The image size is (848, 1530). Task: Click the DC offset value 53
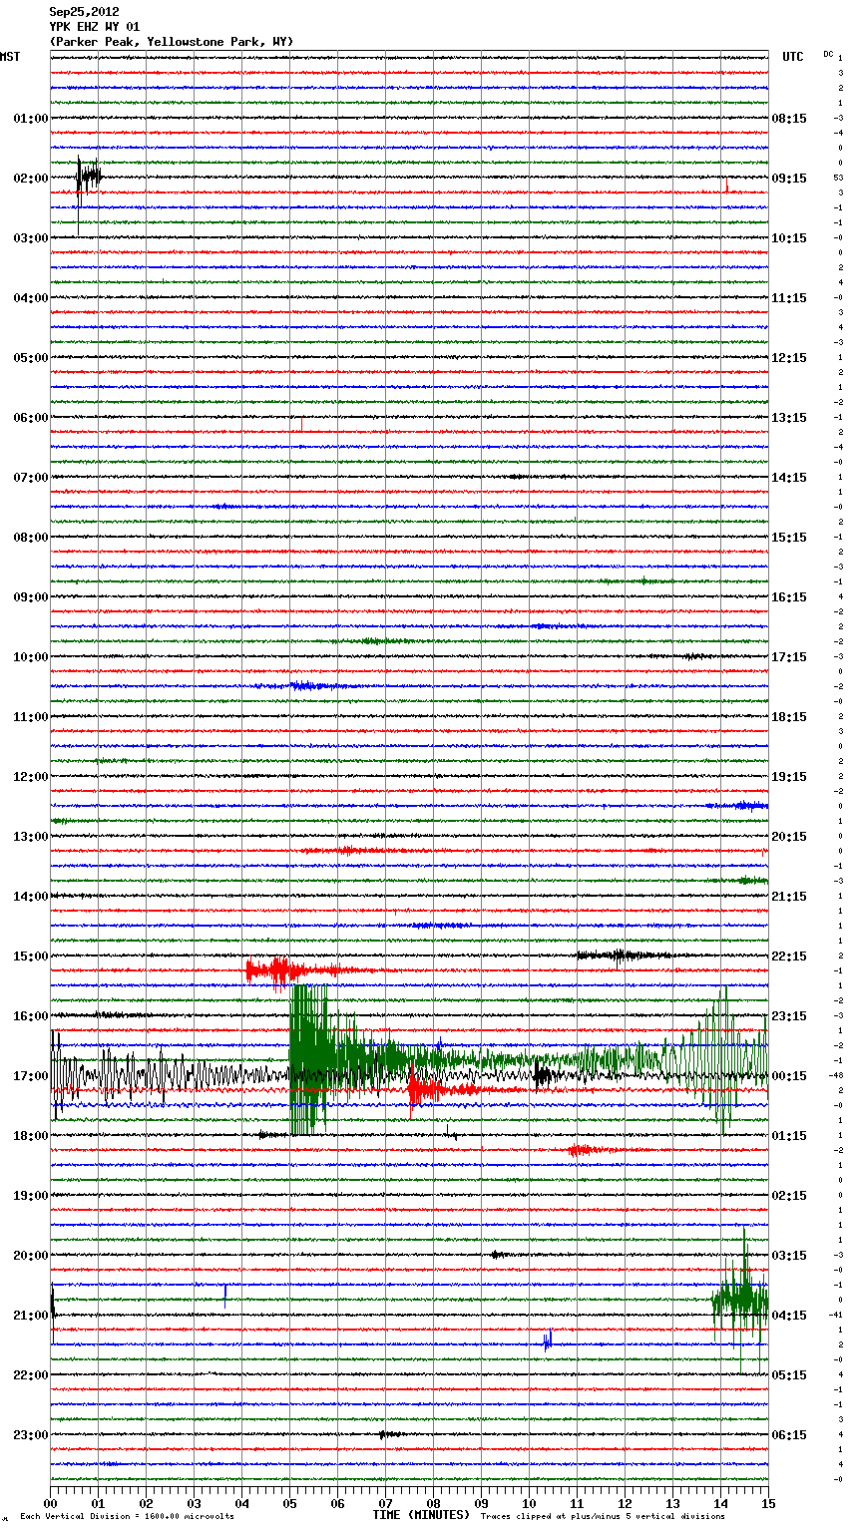click(838, 178)
